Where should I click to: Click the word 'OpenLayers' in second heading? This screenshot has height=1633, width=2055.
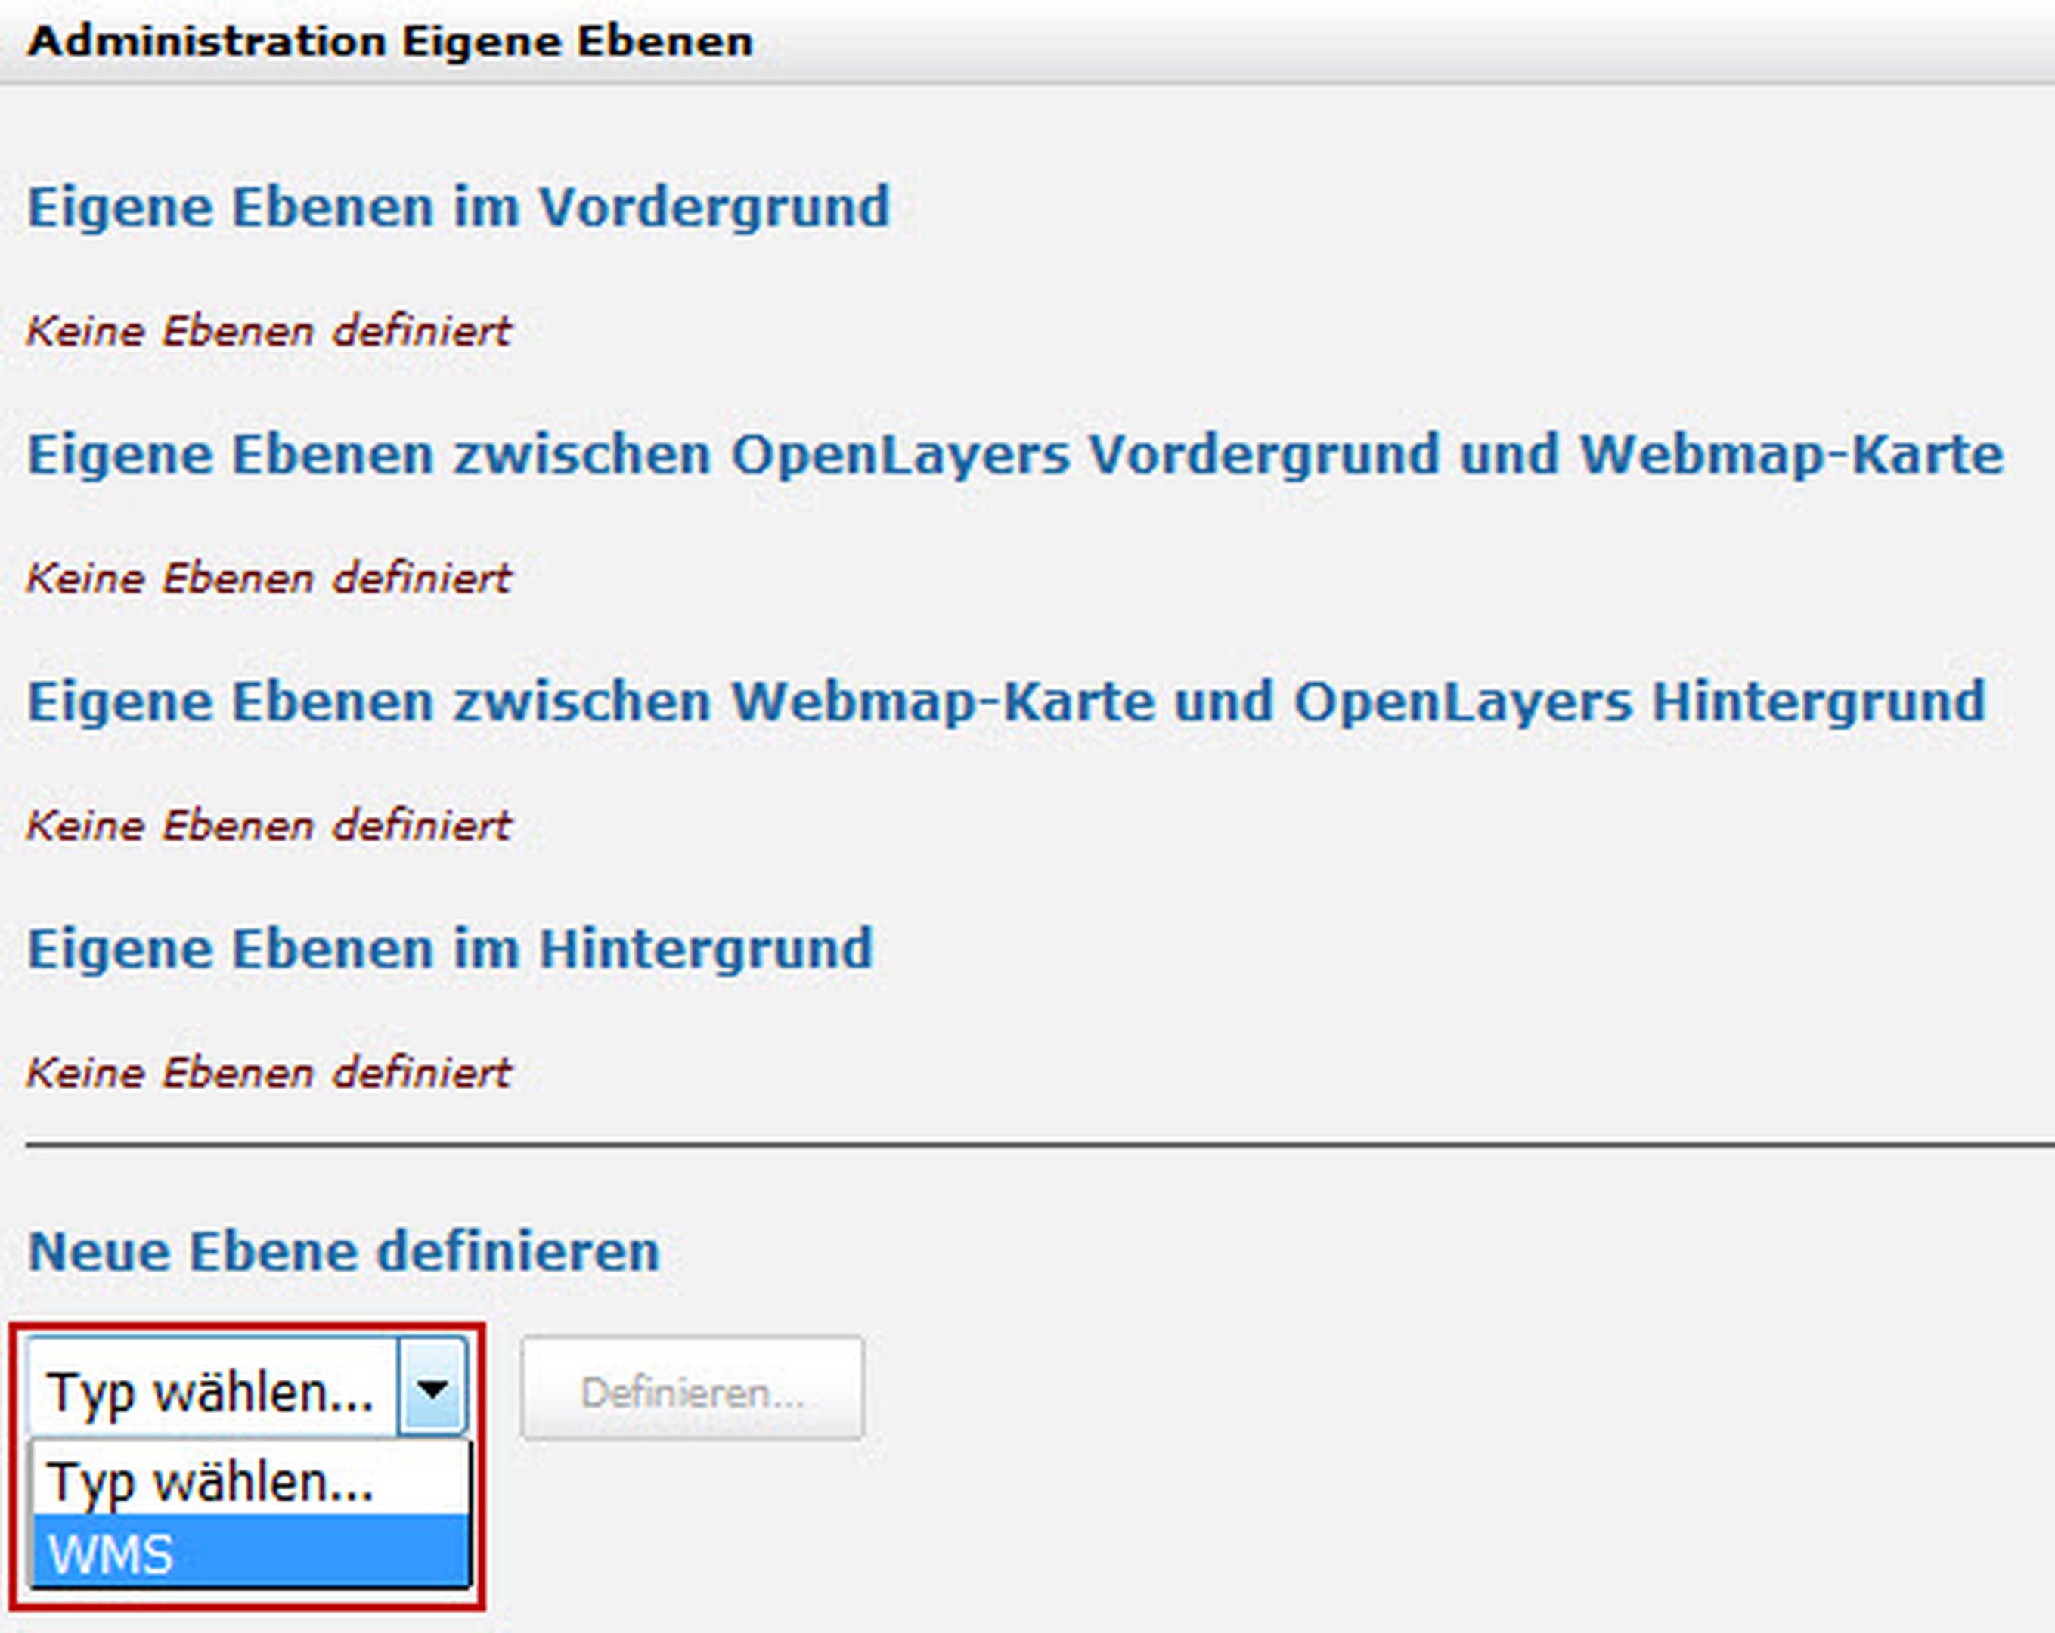(x=900, y=454)
